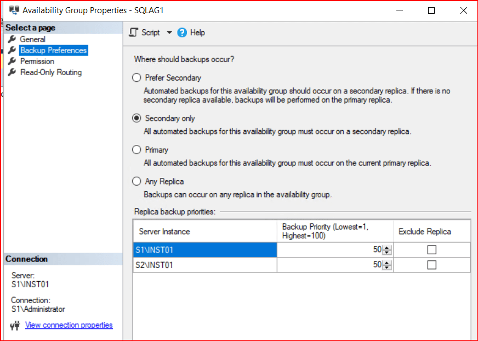Viewport: 478px width, 341px height.
Task: Select the Any Replica radio option
Action: (136, 181)
